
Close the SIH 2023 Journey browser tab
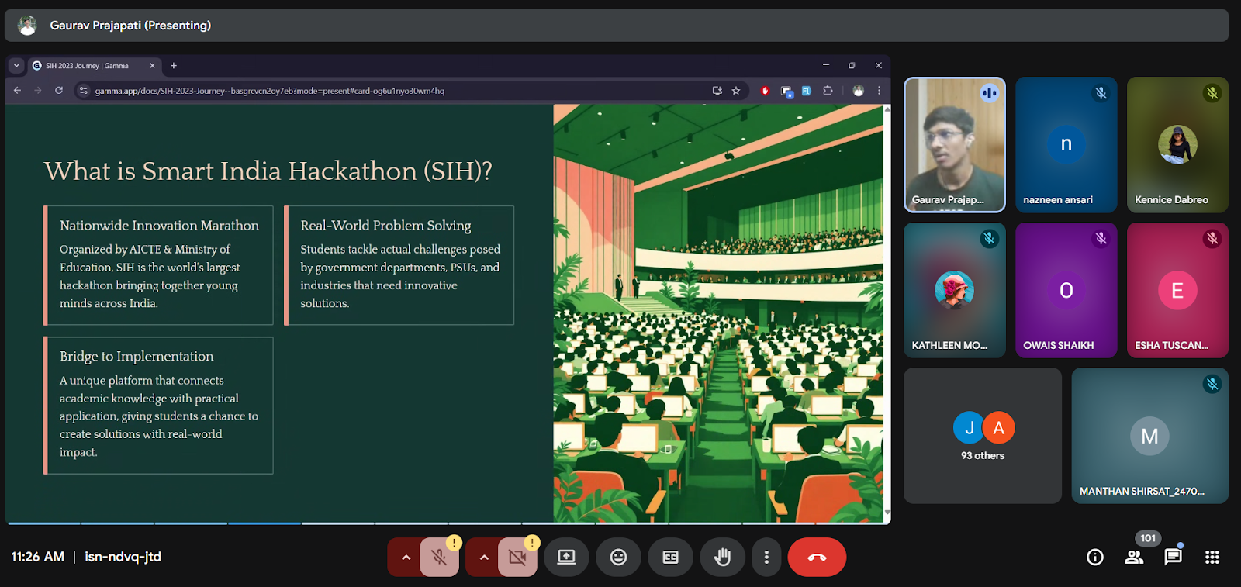tap(152, 66)
